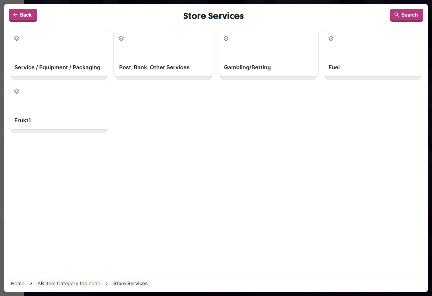
Task: Click the layers icon on Post, Bank, Other Services card
Action: pyautogui.click(x=121, y=39)
